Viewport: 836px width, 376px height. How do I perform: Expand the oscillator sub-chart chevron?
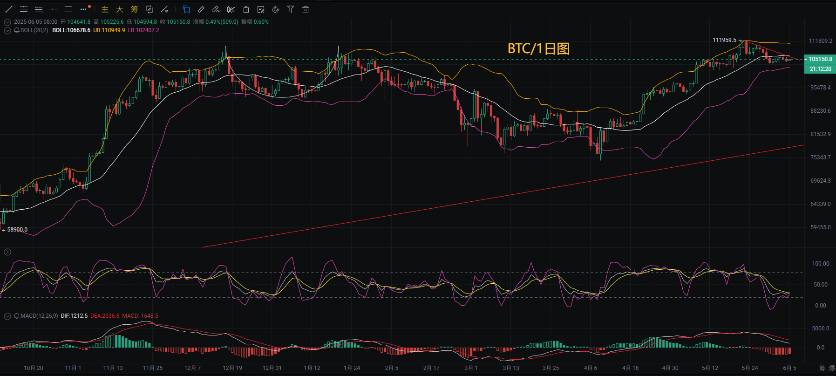7,252
